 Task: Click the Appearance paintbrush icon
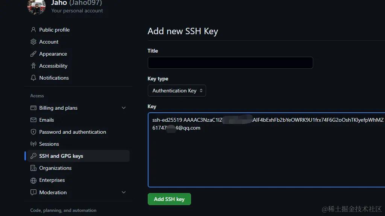33,54
